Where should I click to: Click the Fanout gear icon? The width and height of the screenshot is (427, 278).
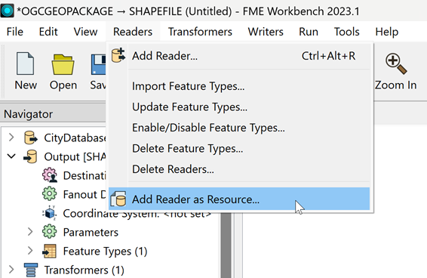tap(50, 194)
